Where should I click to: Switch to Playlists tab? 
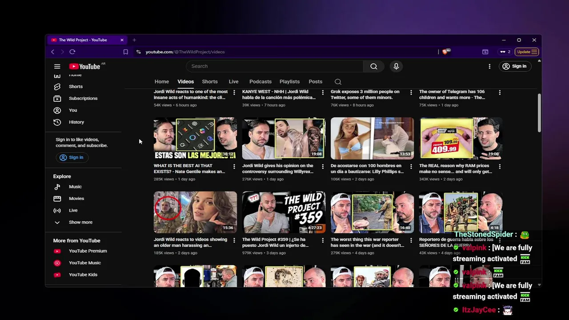(x=289, y=82)
